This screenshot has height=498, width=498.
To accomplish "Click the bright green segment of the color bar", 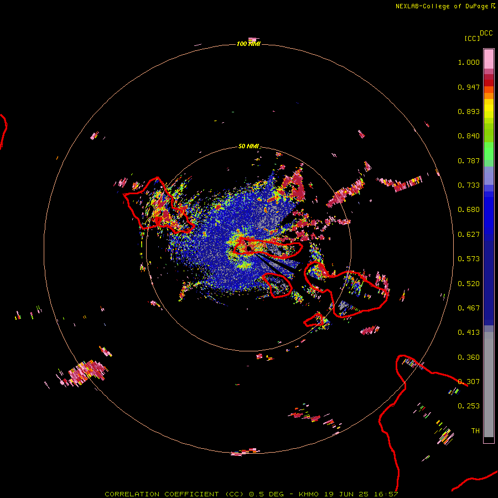I will [x=489, y=151].
